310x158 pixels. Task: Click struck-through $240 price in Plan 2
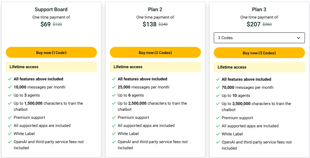point(163,24)
